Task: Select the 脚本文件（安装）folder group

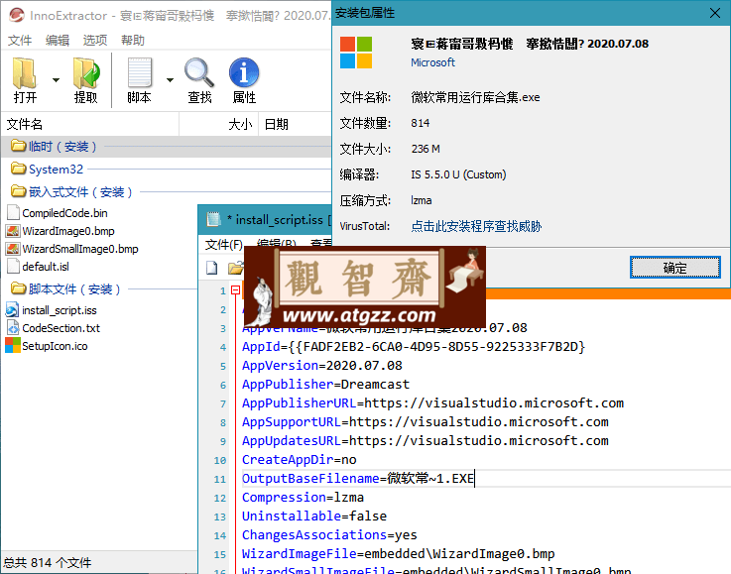Action: pyautogui.click(x=100, y=288)
